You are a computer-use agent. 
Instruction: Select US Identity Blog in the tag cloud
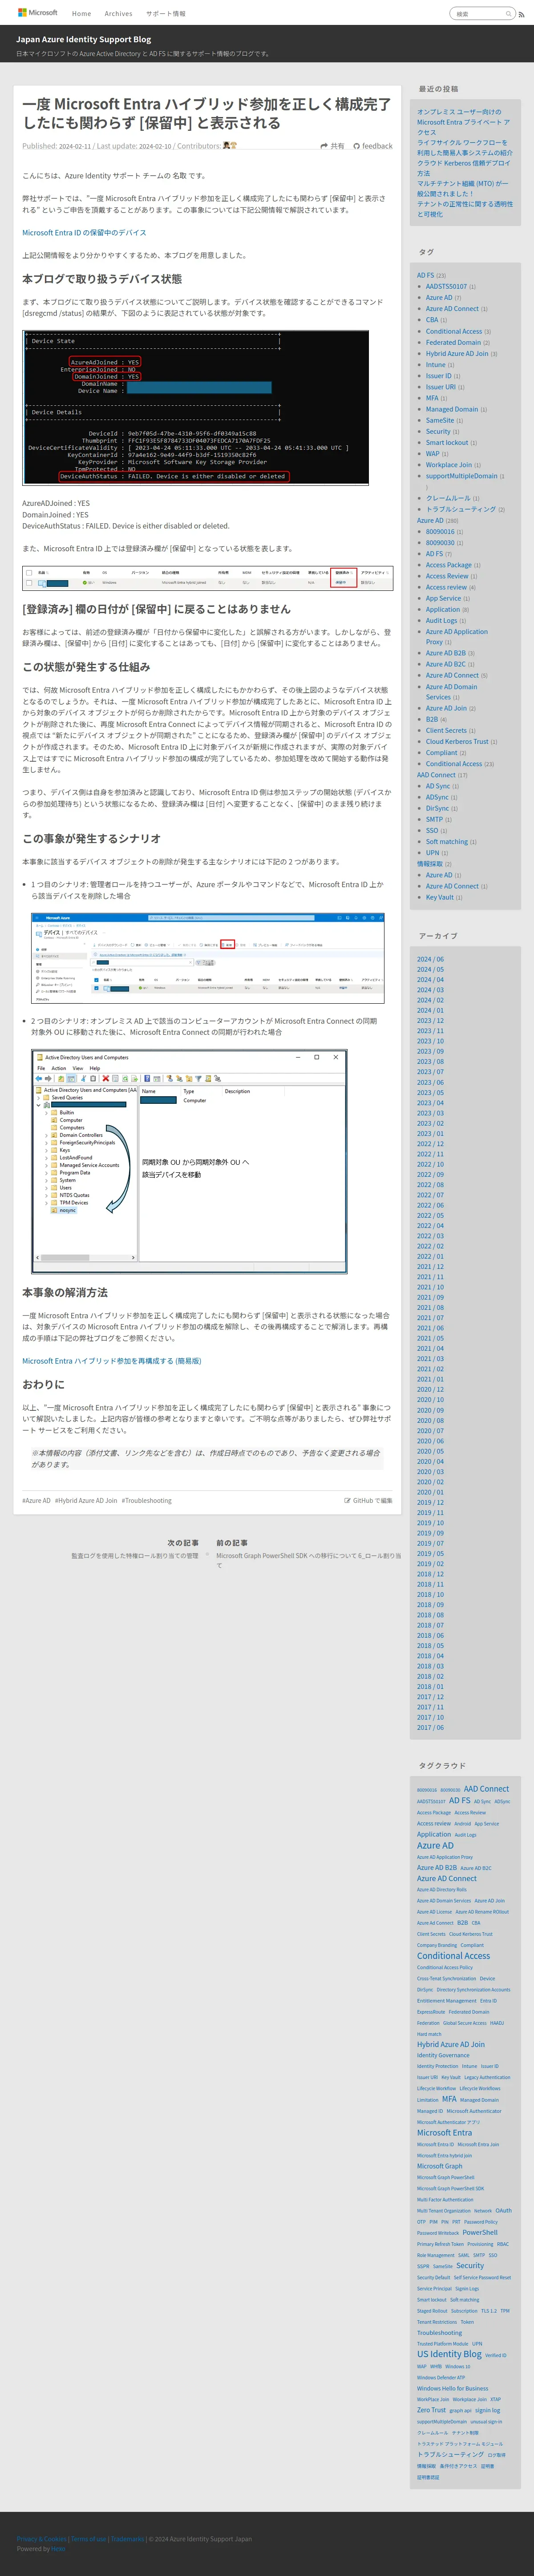[x=449, y=2354]
